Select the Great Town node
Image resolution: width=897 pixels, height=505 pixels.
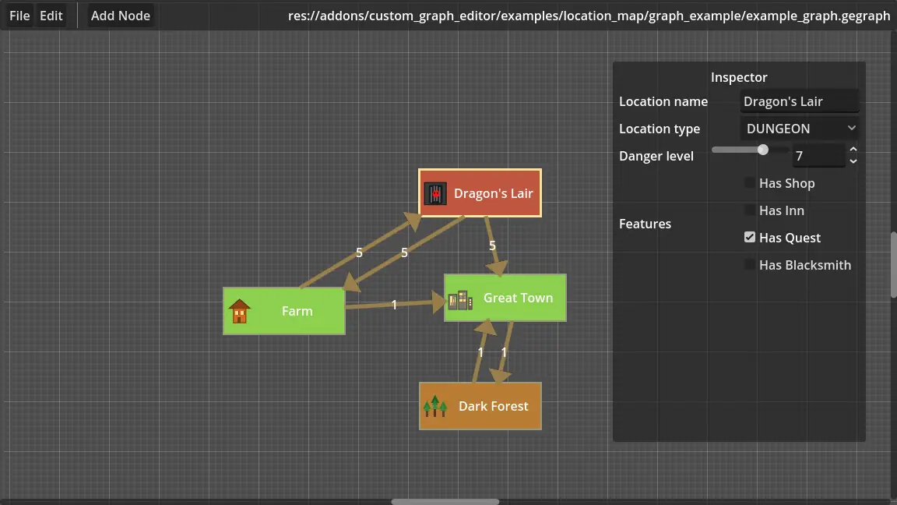coord(517,298)
